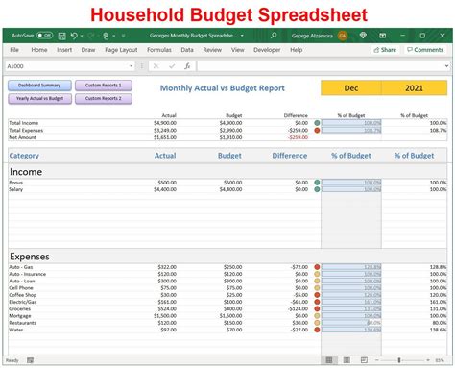Click the Undo arrow icon

pyautogui.click(x=74, y=36)
